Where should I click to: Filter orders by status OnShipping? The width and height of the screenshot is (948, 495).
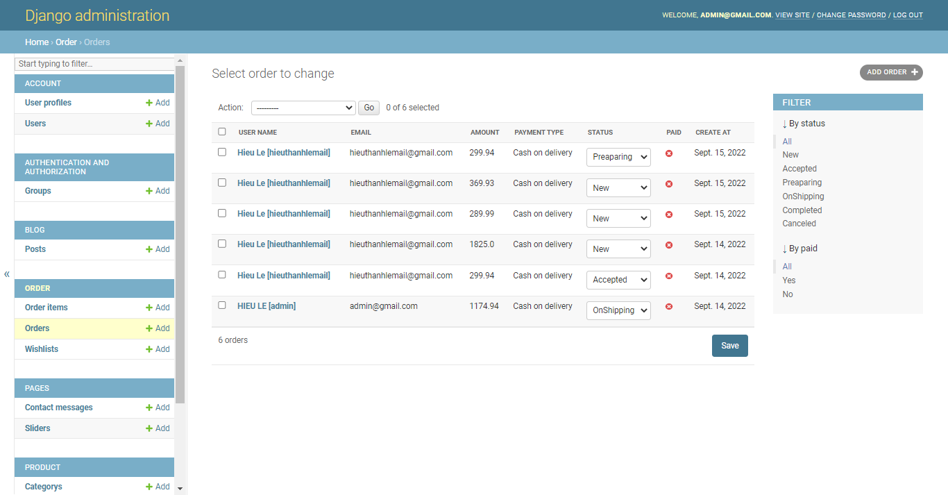tap(804, 196)
